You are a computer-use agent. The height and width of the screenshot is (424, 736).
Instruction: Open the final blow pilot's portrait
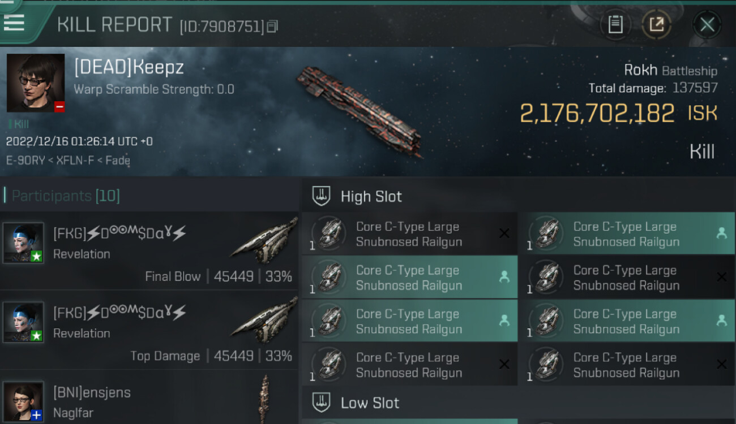[23, 243]
